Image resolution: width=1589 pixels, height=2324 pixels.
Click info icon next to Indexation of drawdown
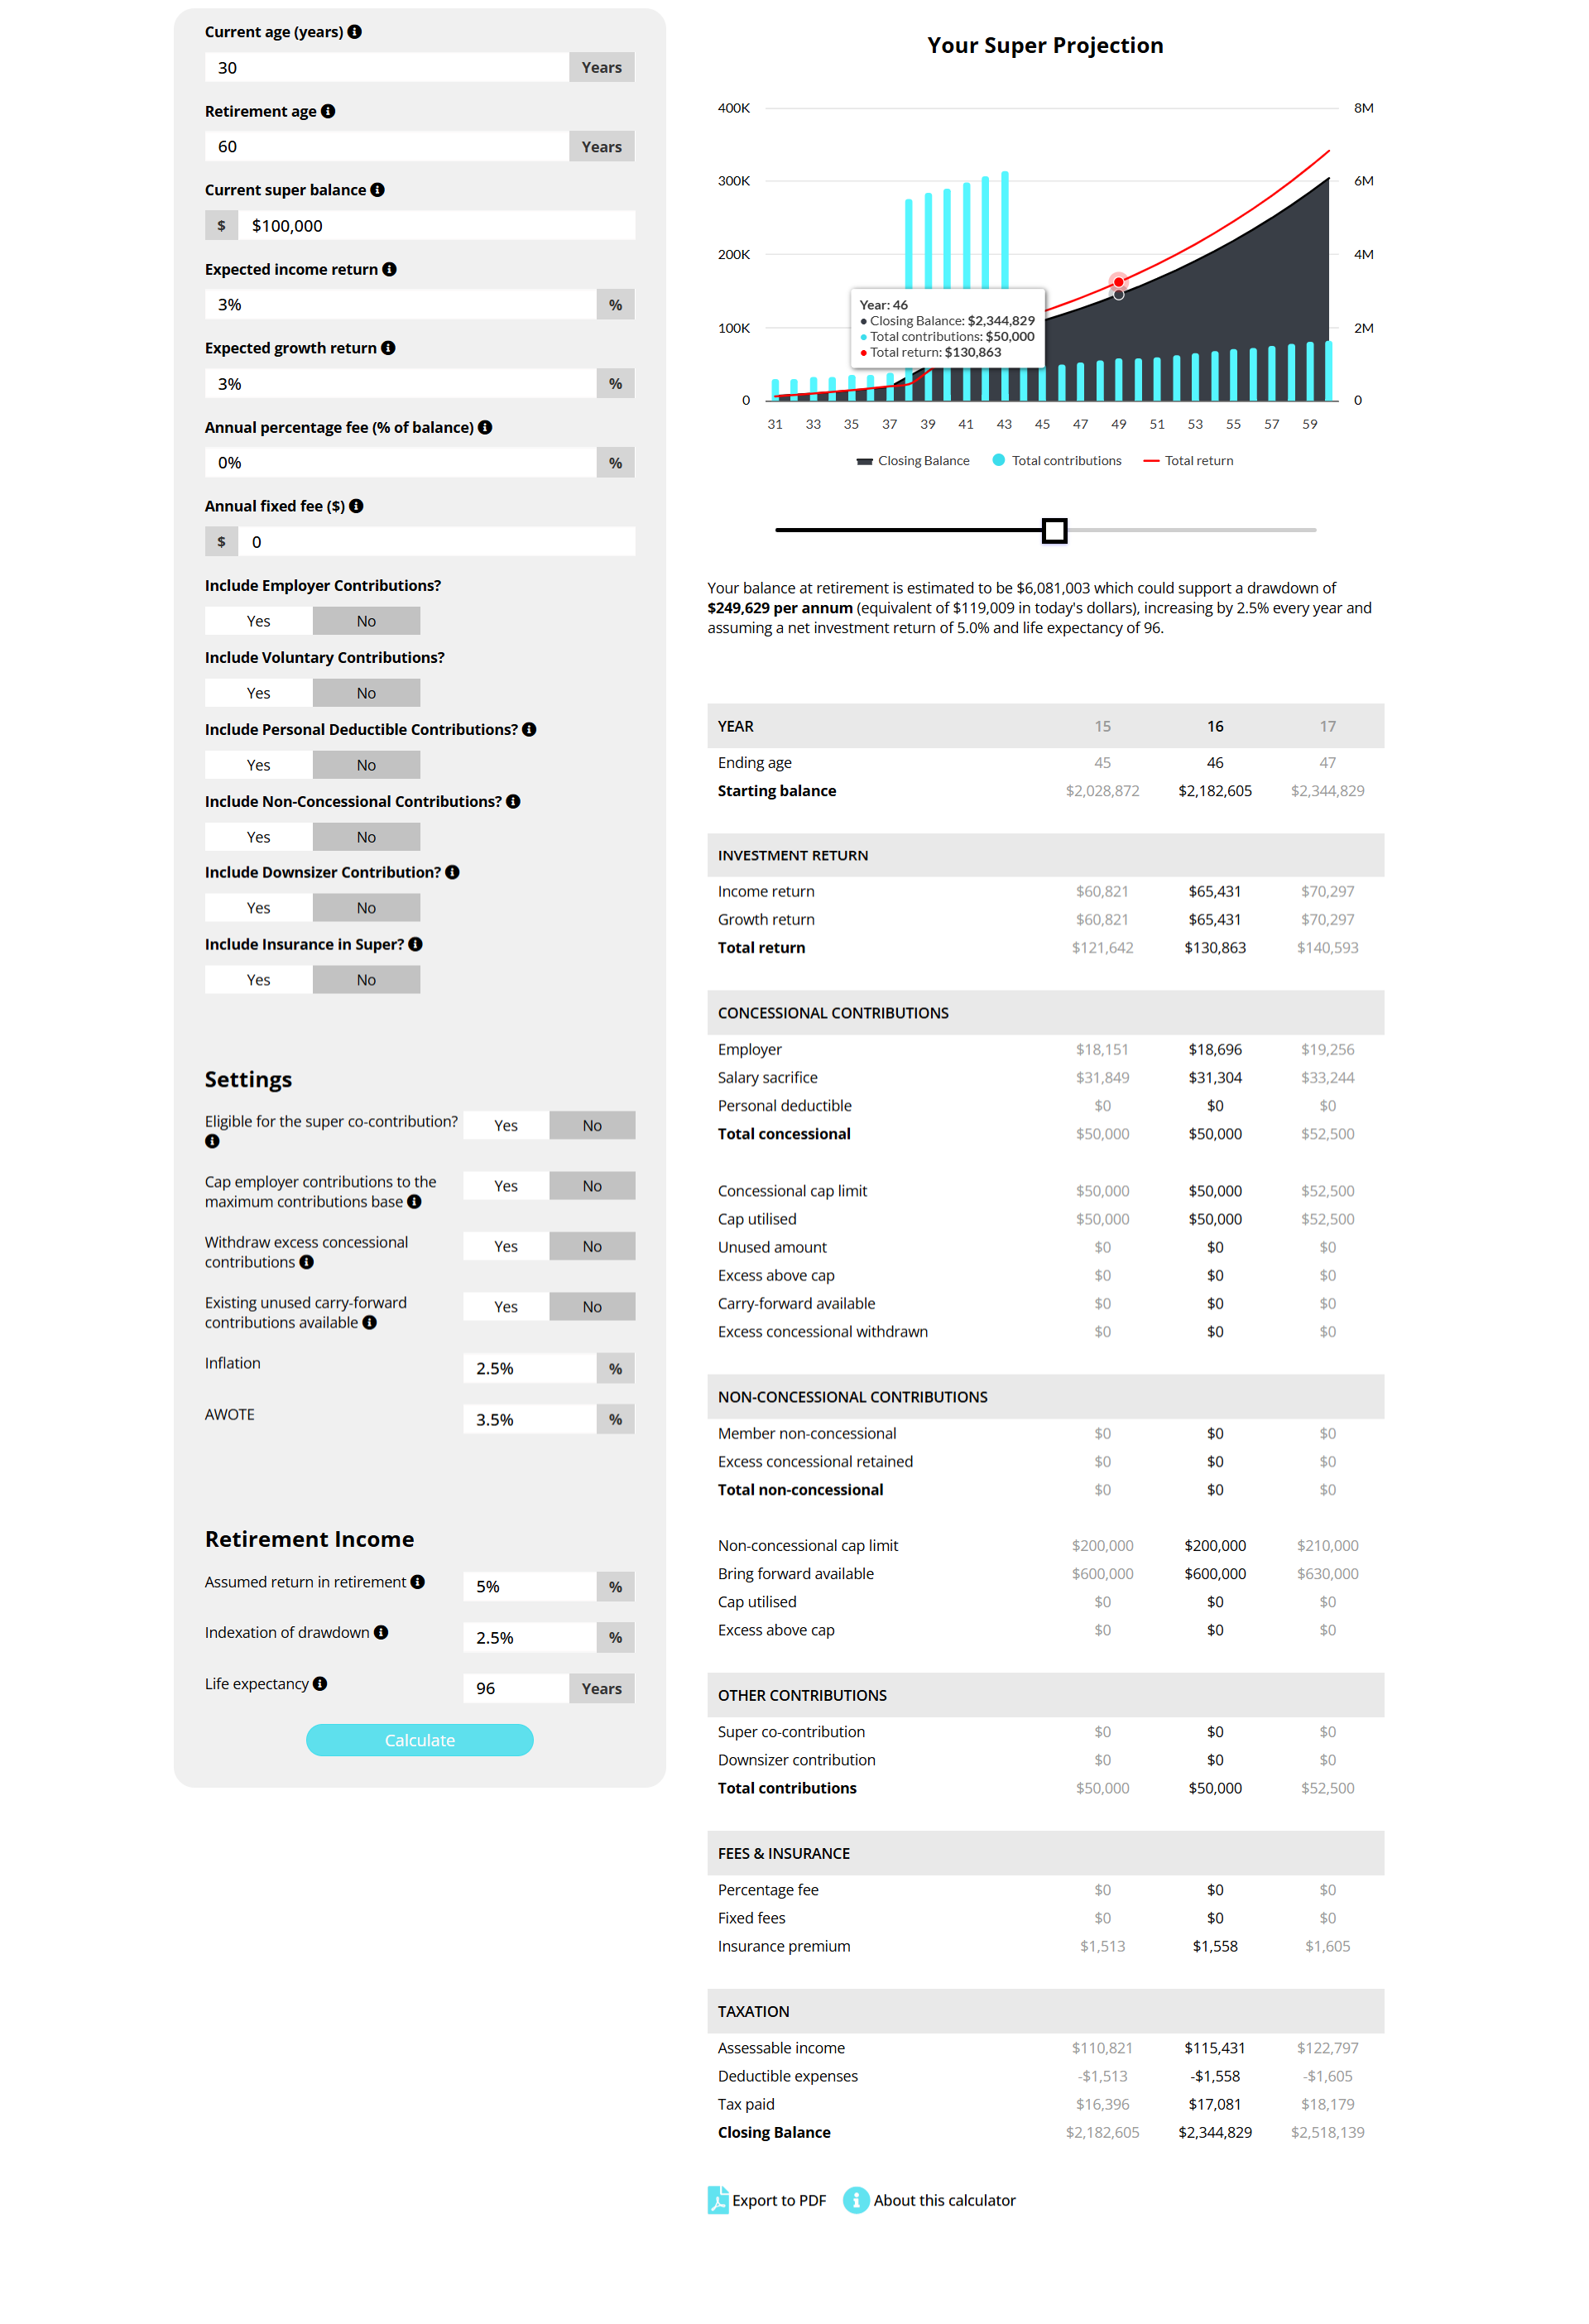click(381, 1632)
